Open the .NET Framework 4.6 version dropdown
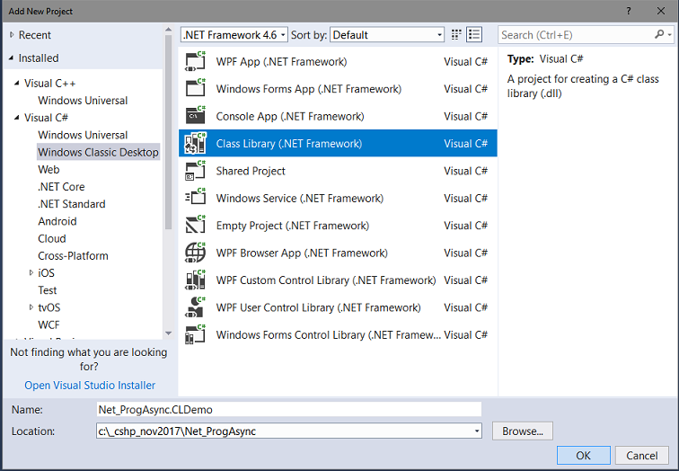Image resolution: width=679 pixels, height=471 pixels. pos(234,35)
